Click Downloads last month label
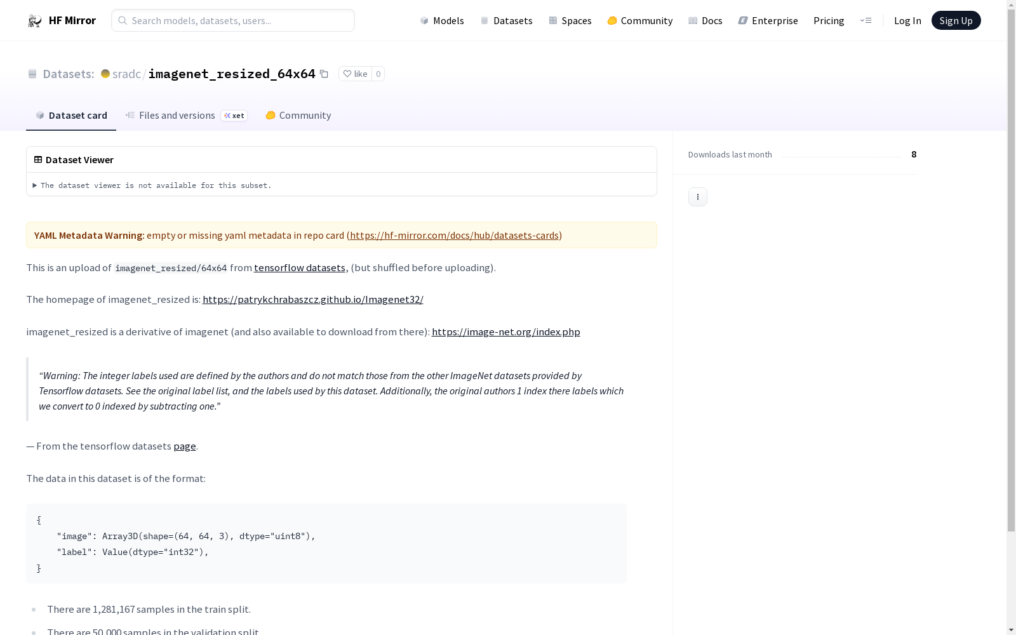 730,154
